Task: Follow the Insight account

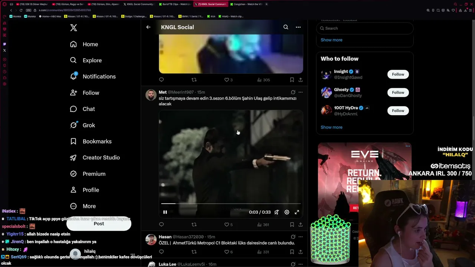Action: point(398,74)
